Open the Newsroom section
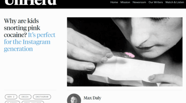Screen dimensions: 186x103 coord(139,2)
